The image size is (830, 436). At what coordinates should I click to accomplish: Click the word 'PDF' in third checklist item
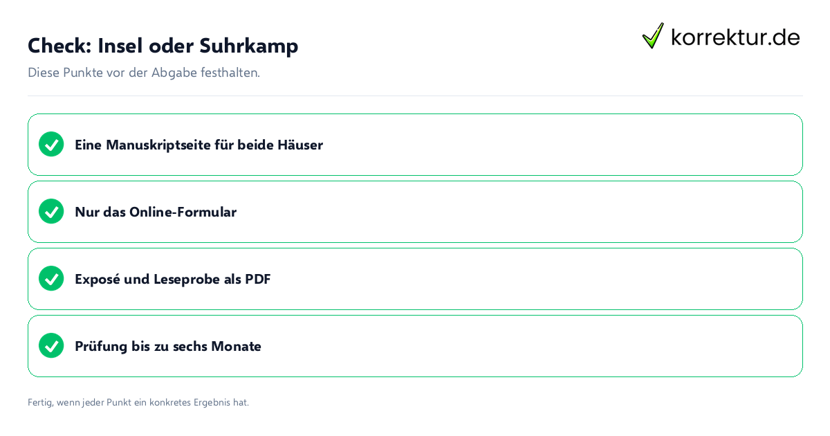coord(258,279)
